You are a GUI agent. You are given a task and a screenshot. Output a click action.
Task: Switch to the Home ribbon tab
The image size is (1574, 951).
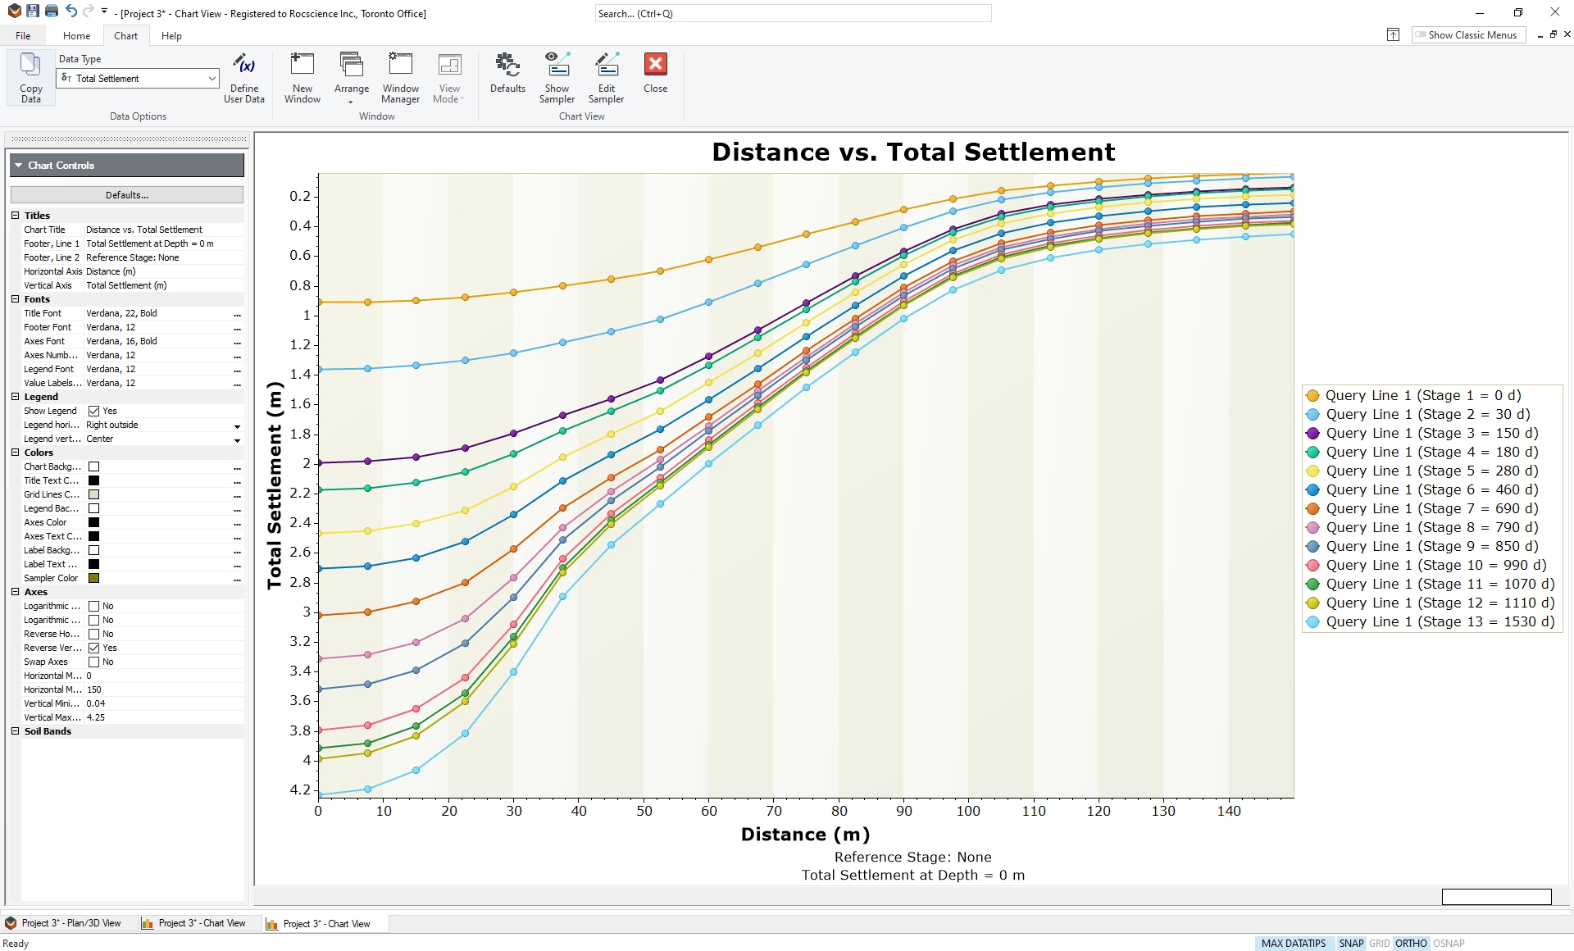76,35
